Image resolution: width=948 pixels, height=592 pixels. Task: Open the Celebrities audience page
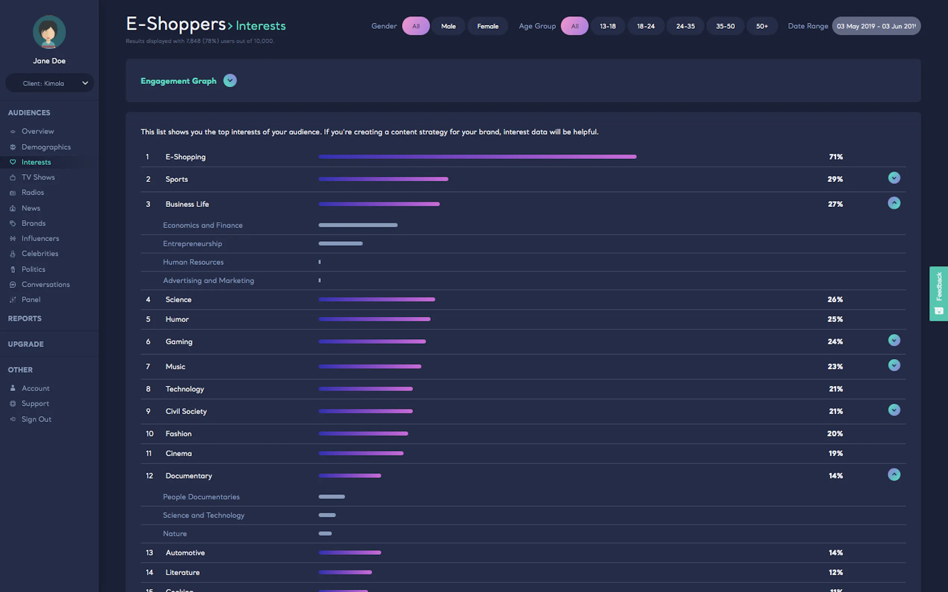point(40,254)
